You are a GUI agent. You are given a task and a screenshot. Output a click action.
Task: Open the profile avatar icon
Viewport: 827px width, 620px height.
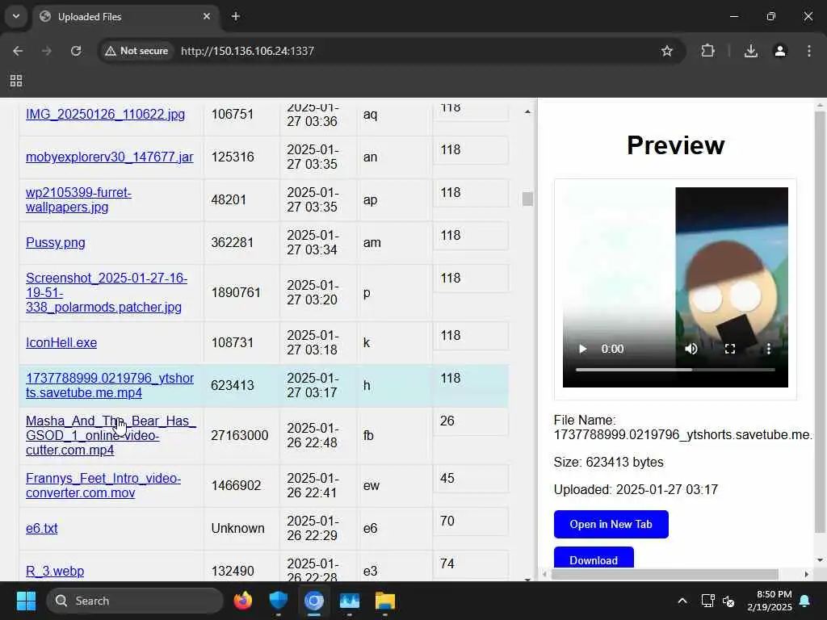780,51
